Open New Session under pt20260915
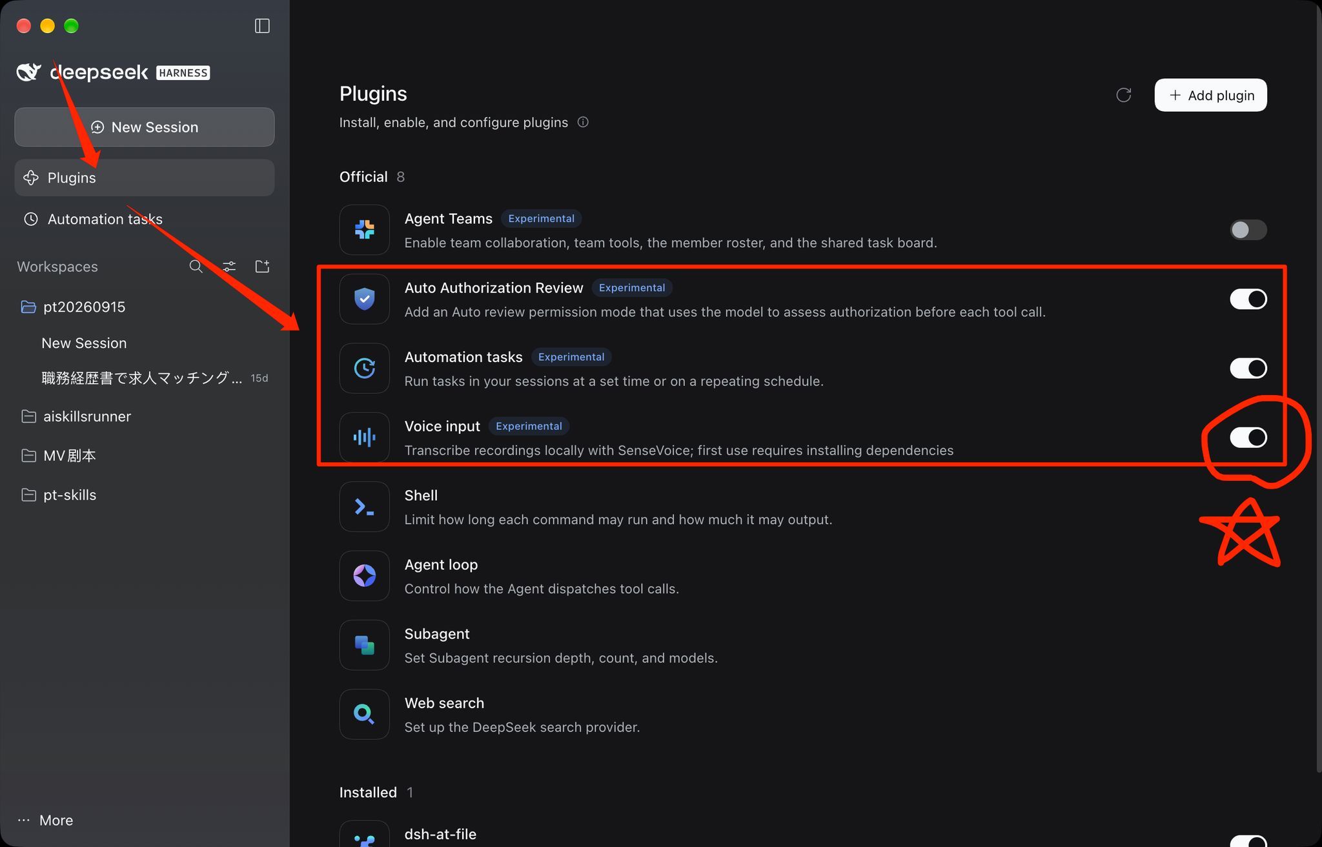 (84, 343)
